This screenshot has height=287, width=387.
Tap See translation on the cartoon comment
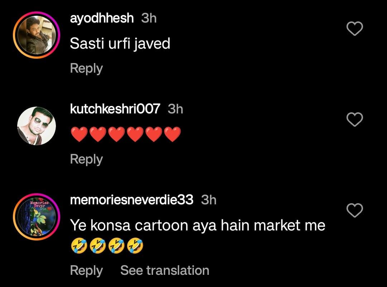164,271
